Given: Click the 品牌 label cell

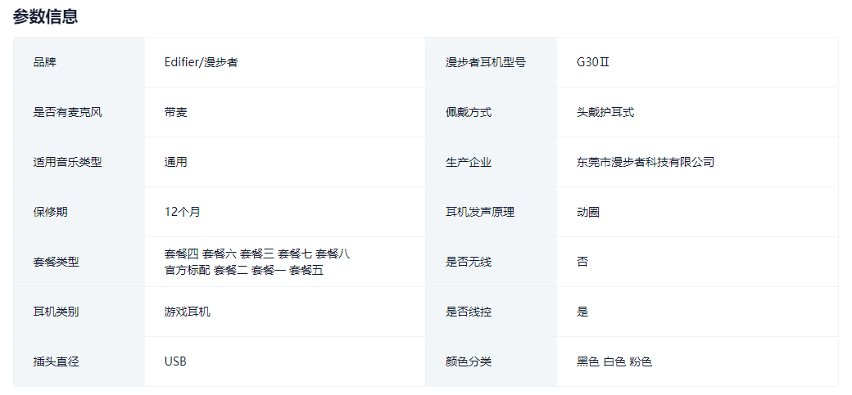Looking at the screenshot, I should click(x=45, y=62).
